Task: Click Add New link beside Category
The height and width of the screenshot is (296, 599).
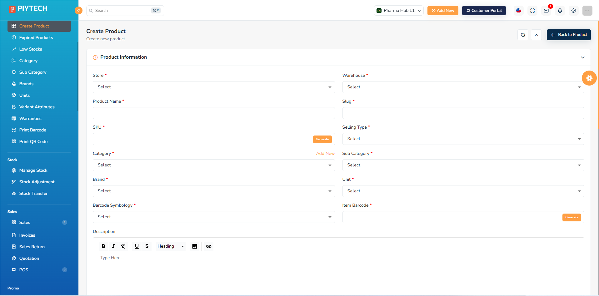Action: click(x=325, y=153)
